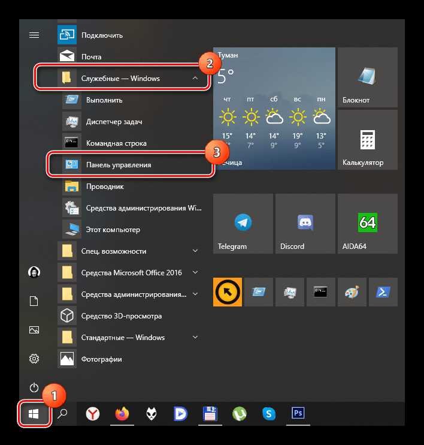This screenshot has width=424, height=445.
Task: Open the weather tile showing Туман
Action: point(274,109)
